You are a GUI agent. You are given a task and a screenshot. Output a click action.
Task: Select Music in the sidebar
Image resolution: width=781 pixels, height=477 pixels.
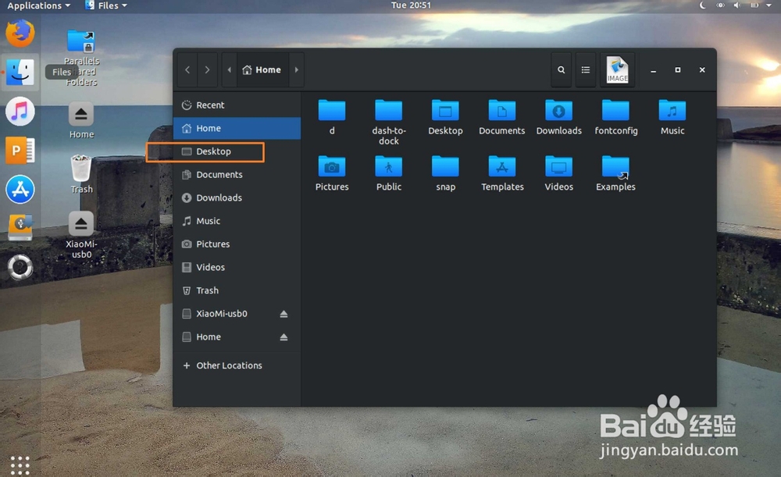click(237, 221)
